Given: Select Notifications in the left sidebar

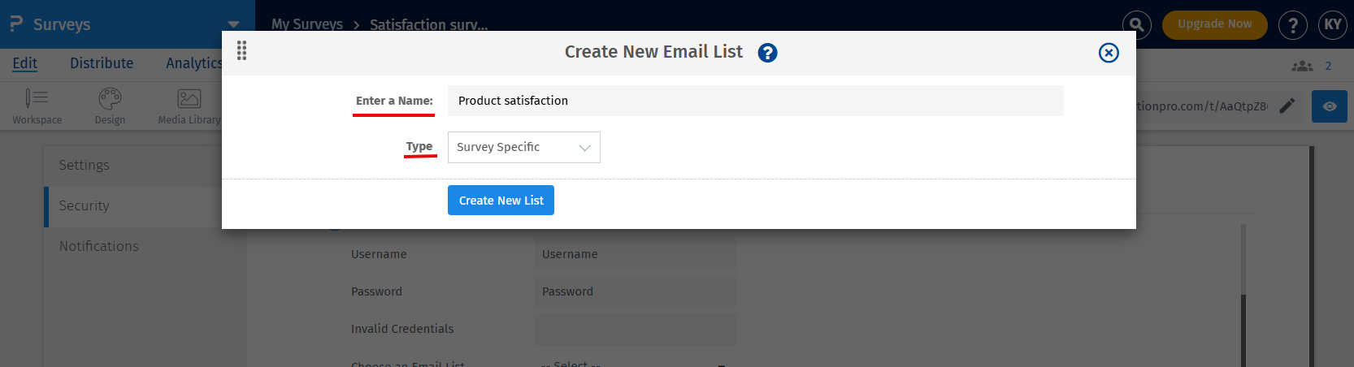Looking at the screenshot, I should tap(99, 246).
